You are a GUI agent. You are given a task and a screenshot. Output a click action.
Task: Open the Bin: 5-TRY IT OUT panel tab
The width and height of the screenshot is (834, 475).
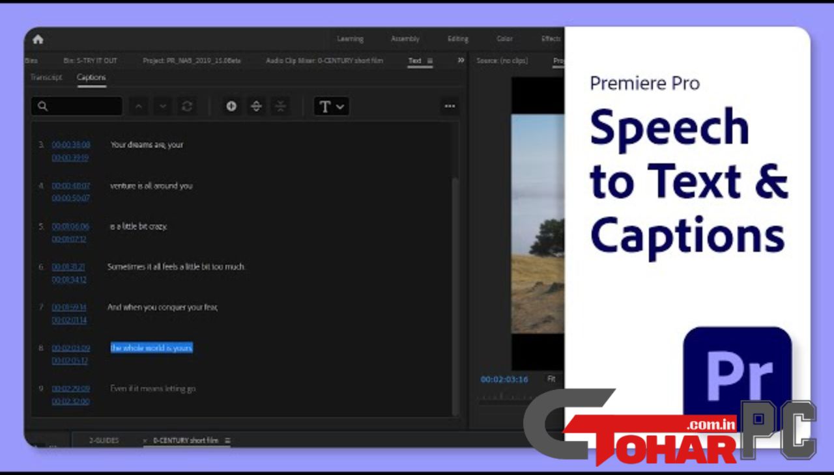(91, 61)
